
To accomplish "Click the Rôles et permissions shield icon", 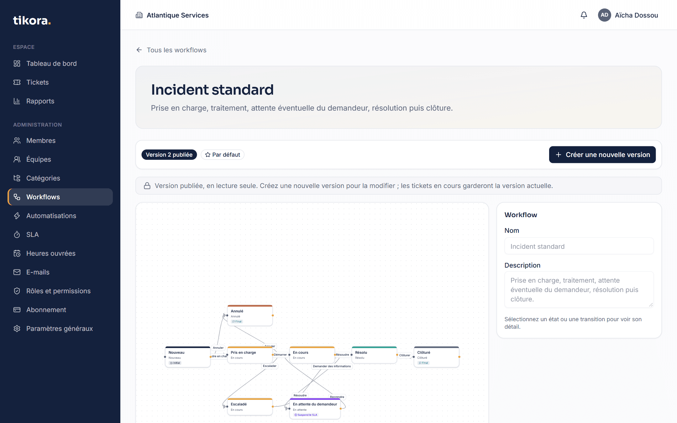I will pyautogui.click(x=17, y=291).
